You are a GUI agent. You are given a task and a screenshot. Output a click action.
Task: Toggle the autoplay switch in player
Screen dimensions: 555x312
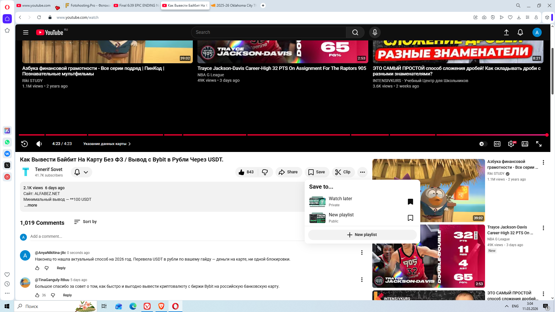[483, 144]
